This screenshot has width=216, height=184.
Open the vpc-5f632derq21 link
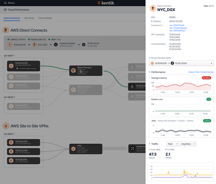coord(177,30)
